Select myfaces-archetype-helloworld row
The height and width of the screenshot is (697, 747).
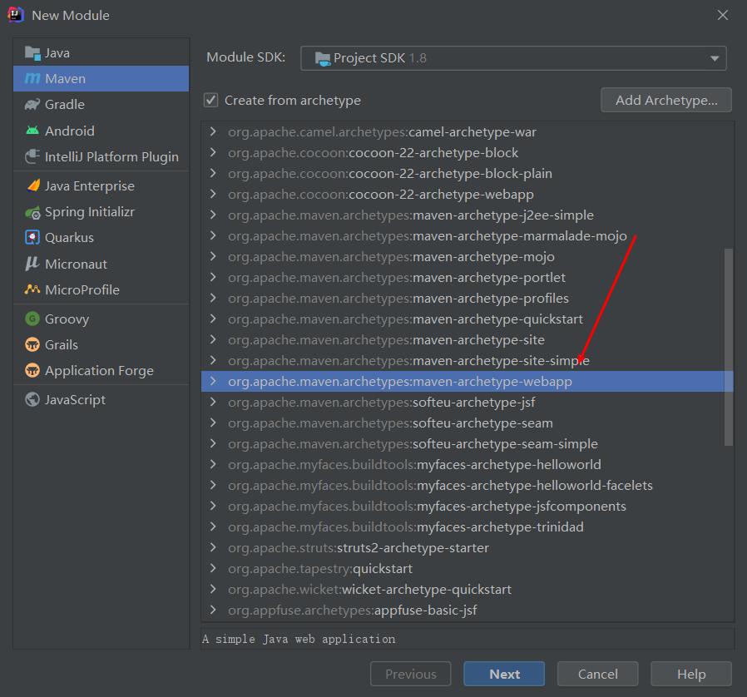point(467,464)
